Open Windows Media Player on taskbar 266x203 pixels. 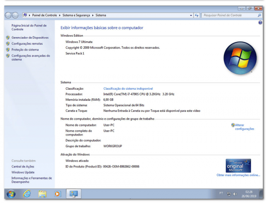click(58, 194)
